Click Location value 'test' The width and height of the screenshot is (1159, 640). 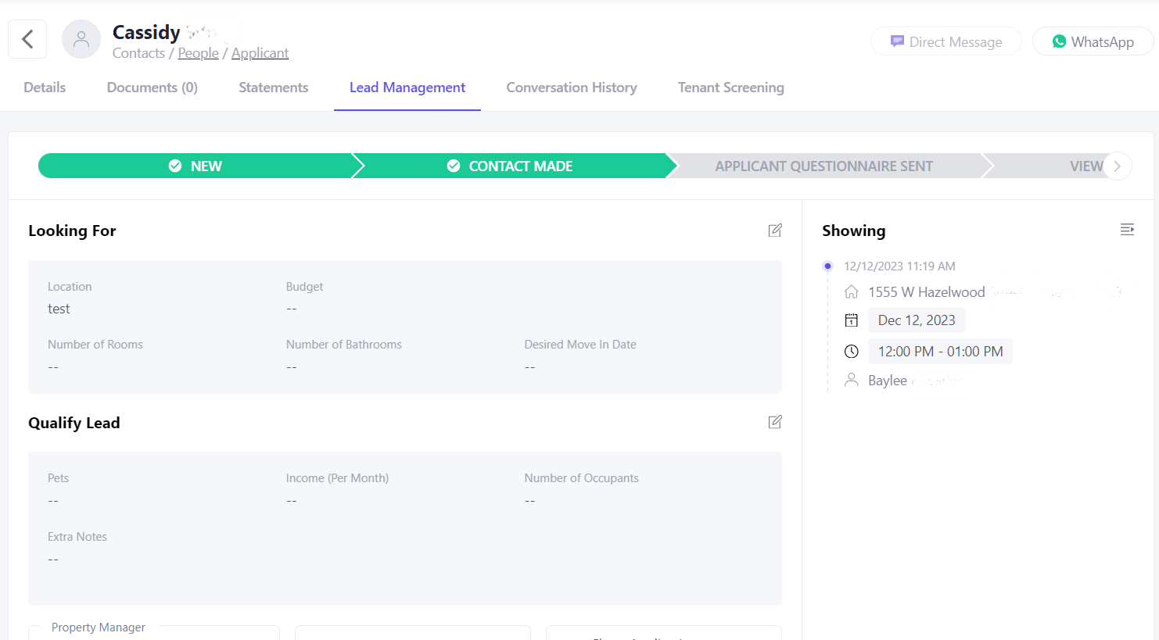click(59, 309)
